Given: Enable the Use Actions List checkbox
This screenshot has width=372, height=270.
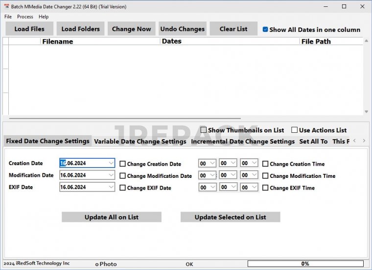Looking at the screenshot, I should [294, 130].
